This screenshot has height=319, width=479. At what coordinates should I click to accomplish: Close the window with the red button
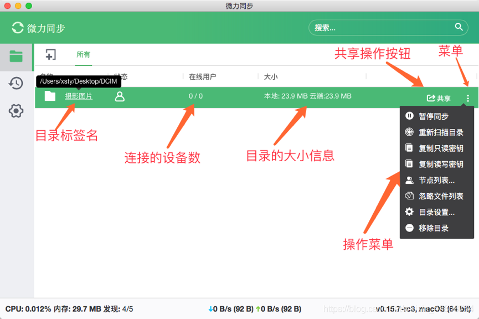pyautogui.click(x=8, y=6)
